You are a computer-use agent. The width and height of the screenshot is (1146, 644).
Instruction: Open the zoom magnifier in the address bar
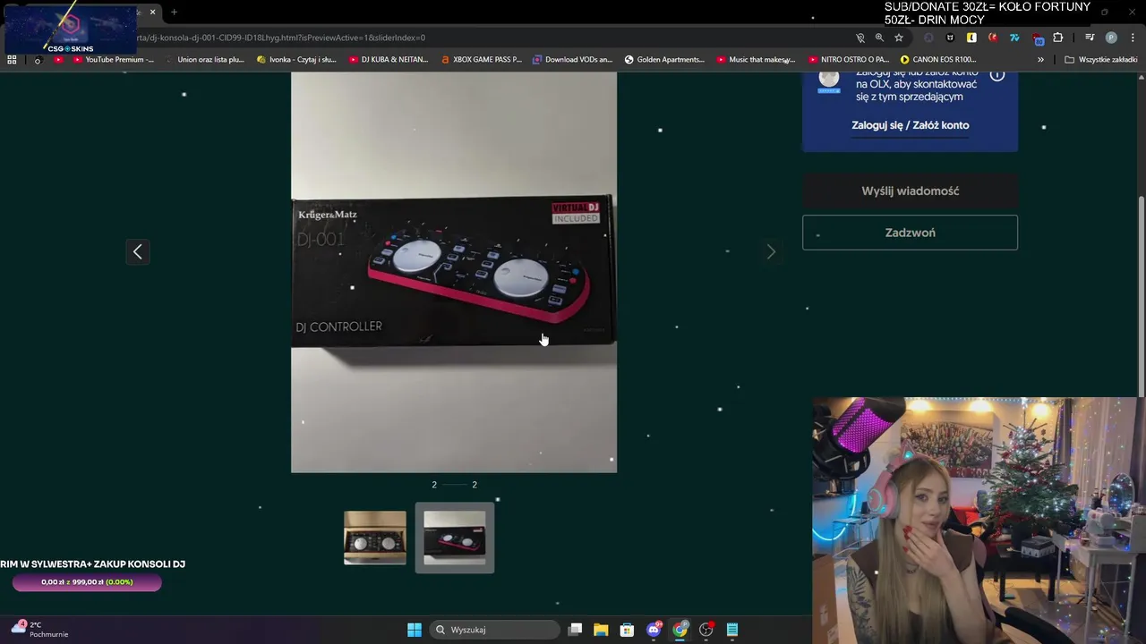pos(879,38)
